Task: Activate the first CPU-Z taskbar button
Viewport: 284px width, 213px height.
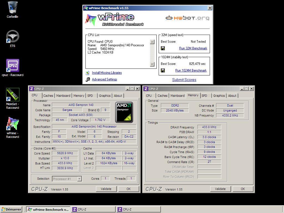Action: click(x=93, y=209)
